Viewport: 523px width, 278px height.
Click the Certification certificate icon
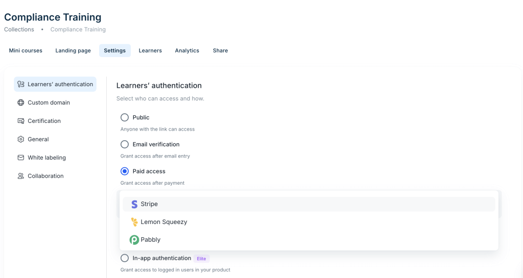point(21,121)
